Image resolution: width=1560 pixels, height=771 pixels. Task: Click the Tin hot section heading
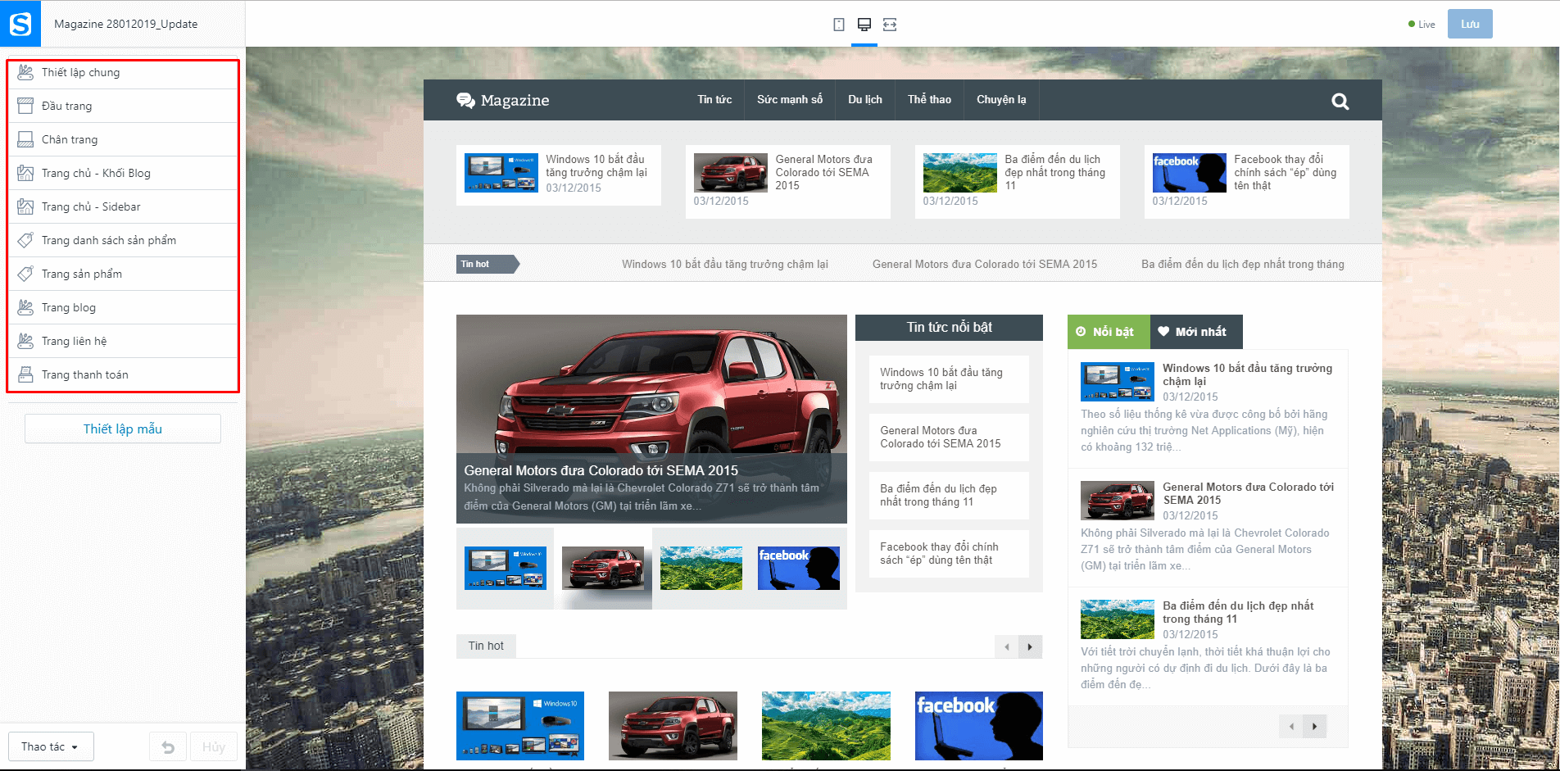pos(486,646)
